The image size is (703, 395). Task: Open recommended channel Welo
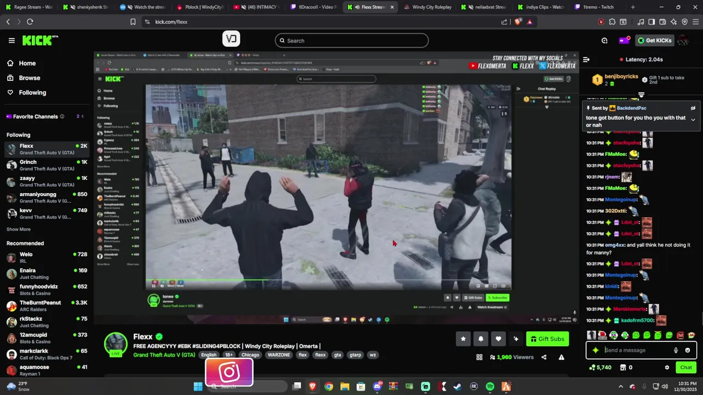point(47,257)
